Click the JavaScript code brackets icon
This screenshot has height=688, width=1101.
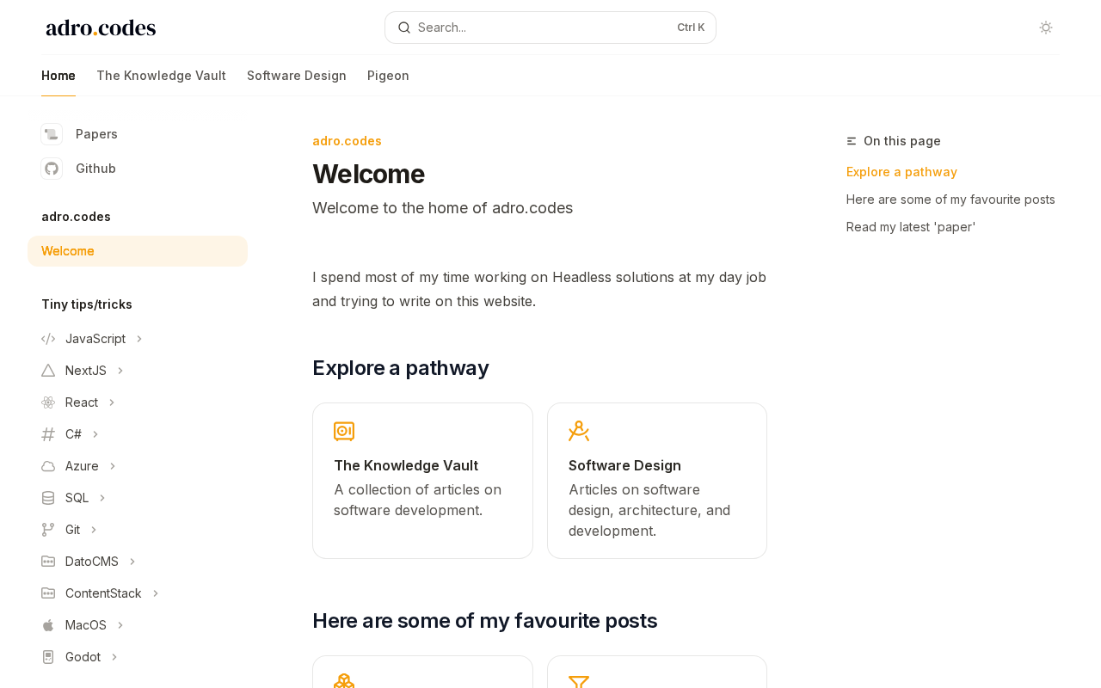(48, 339)
